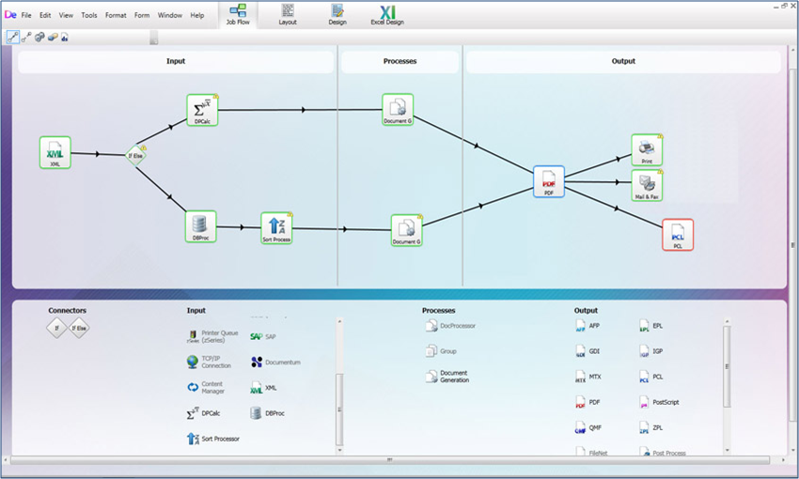Screen dimensions: 799x479
Task: Choose ZPL in the Output palette
Action: pos(651,427)
